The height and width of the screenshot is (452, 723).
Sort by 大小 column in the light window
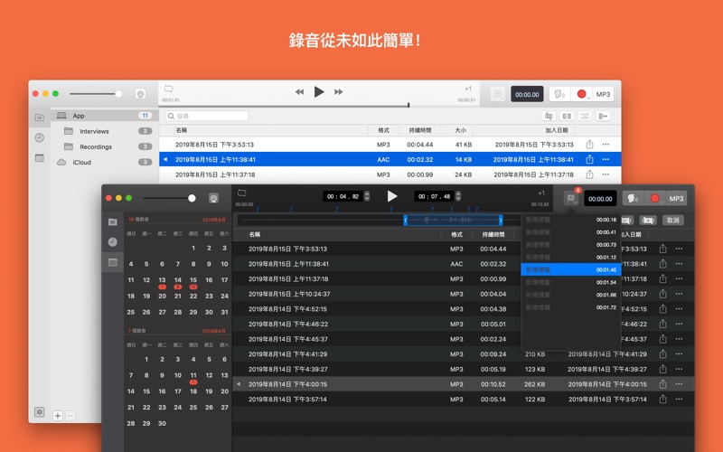click(x=461, y=130)
